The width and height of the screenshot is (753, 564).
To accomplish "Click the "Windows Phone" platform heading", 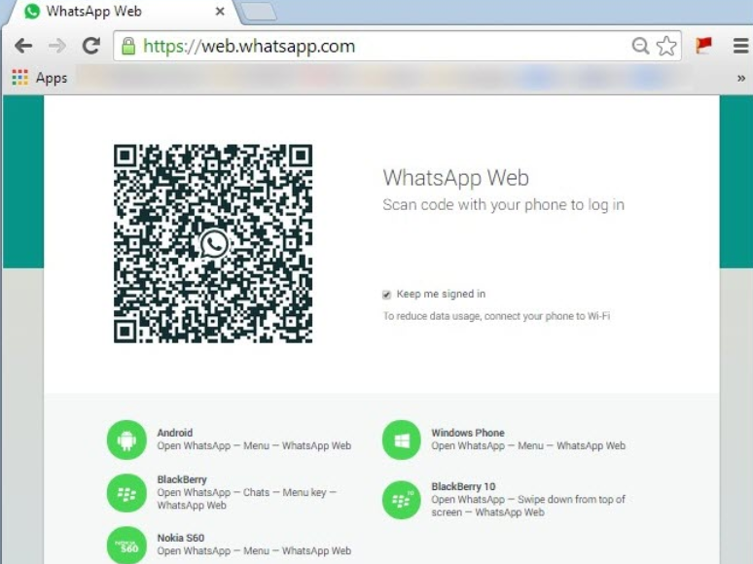I will coord(468,433).
